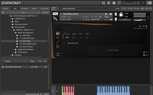Click the AUX toggle in rack header
This screenshot has height=95, width=153.
coord(147,8)
